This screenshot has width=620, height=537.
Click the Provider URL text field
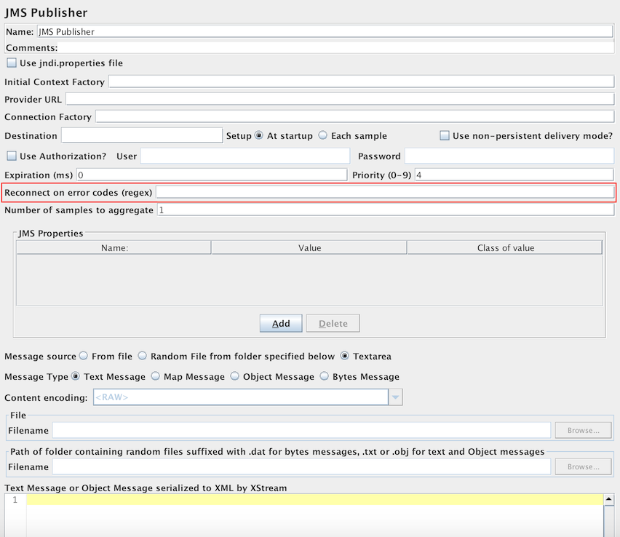click(x=340, y=99)
